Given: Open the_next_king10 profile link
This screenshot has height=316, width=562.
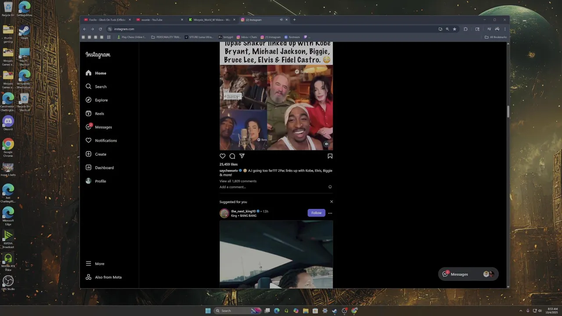Looking at the screenshot, I should tap(243, 211).
